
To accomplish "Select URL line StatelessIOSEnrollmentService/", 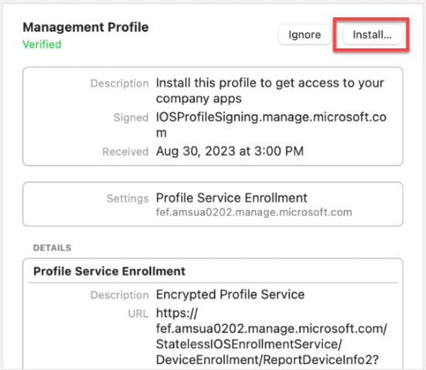I will 249,345.
